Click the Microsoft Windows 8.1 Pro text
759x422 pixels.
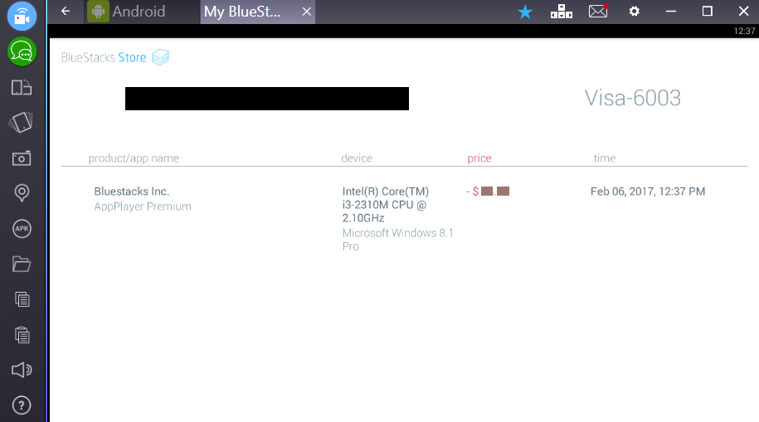(x=398, y=240)
